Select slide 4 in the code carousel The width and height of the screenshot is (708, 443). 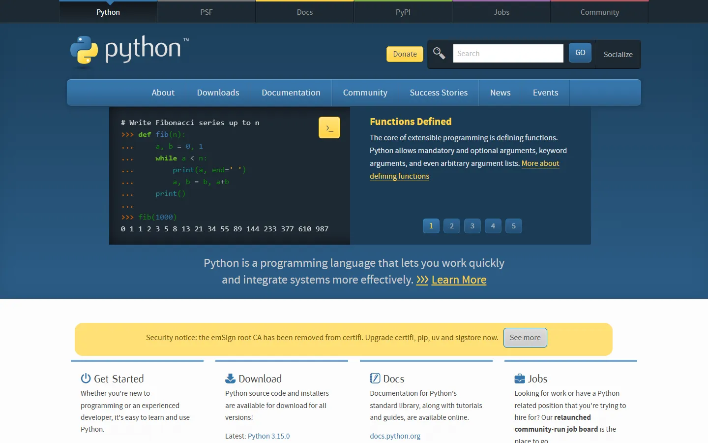(493, 226)
